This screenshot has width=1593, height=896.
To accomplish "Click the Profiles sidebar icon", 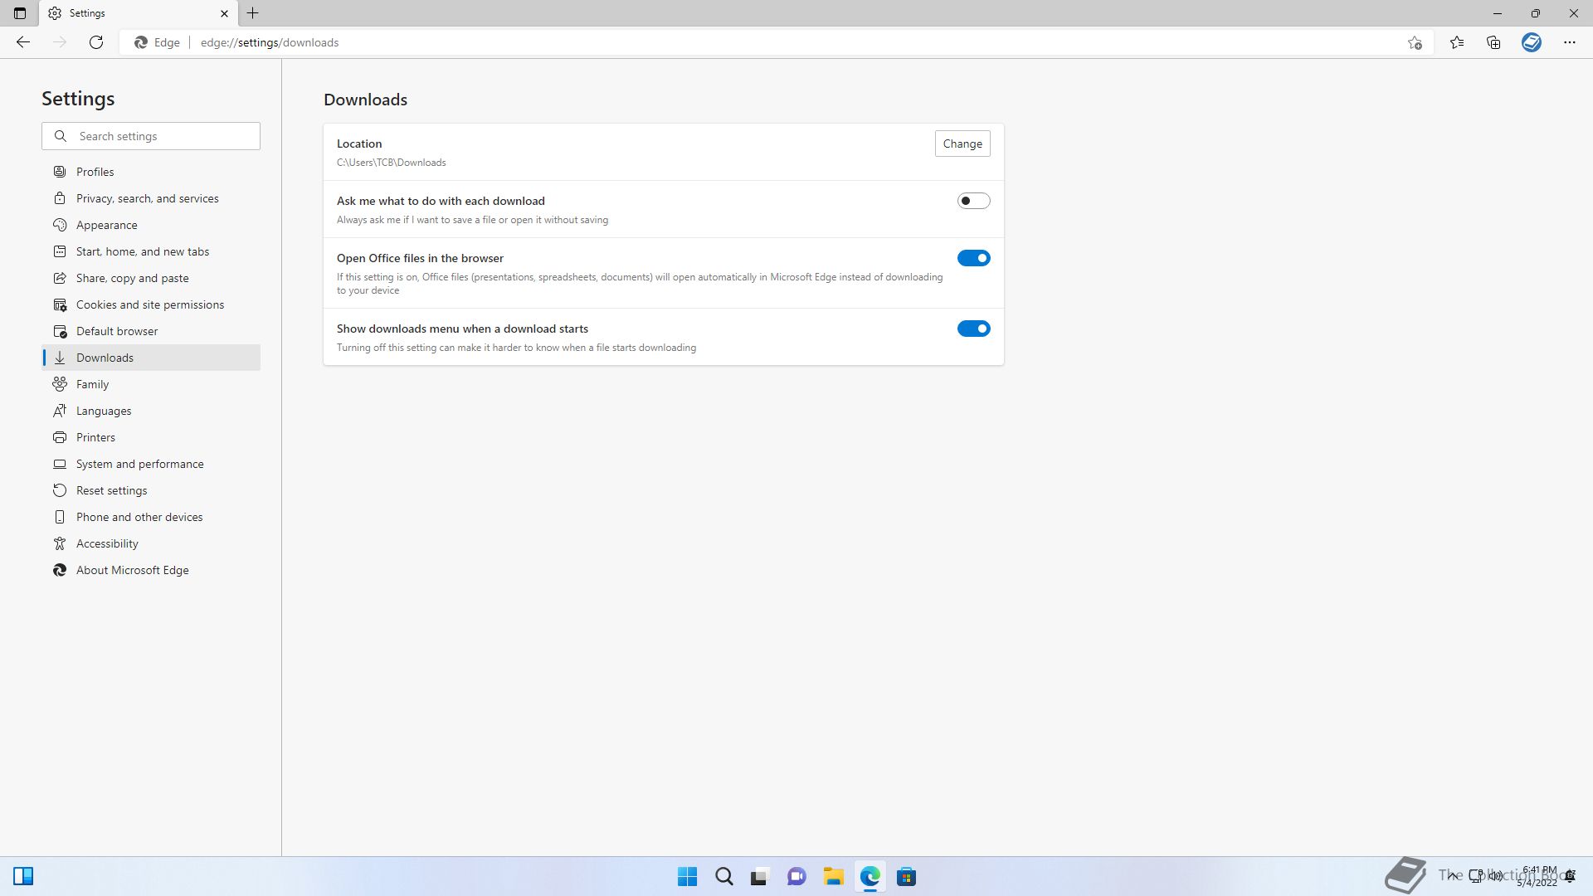I will tap(60, 172).
